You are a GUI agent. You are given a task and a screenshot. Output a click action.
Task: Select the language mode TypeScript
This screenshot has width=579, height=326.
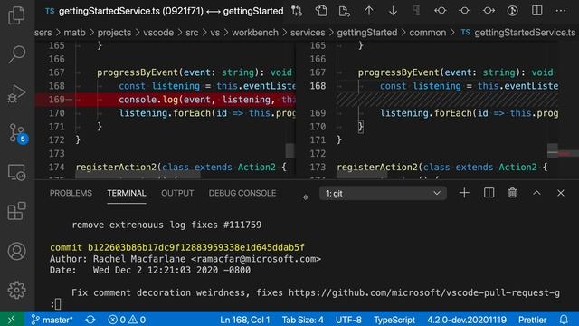click(394, 320)
